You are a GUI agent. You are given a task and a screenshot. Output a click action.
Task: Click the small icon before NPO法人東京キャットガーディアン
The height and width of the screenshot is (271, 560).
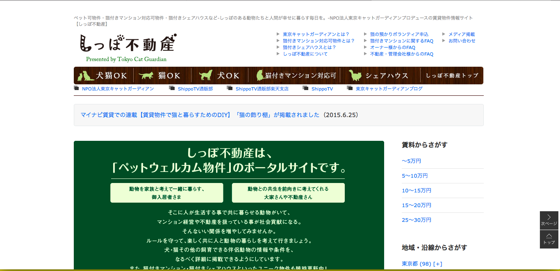(76, 88)
